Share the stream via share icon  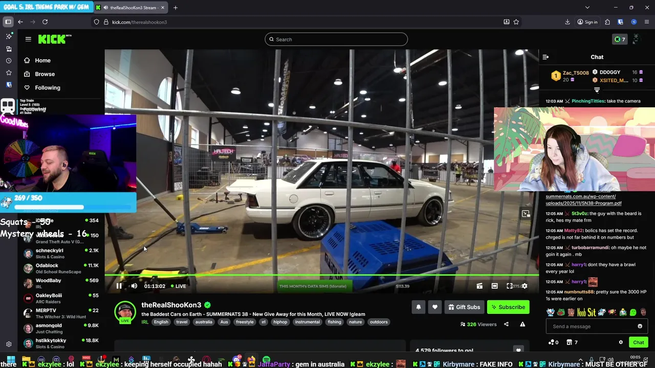point(506,324)
